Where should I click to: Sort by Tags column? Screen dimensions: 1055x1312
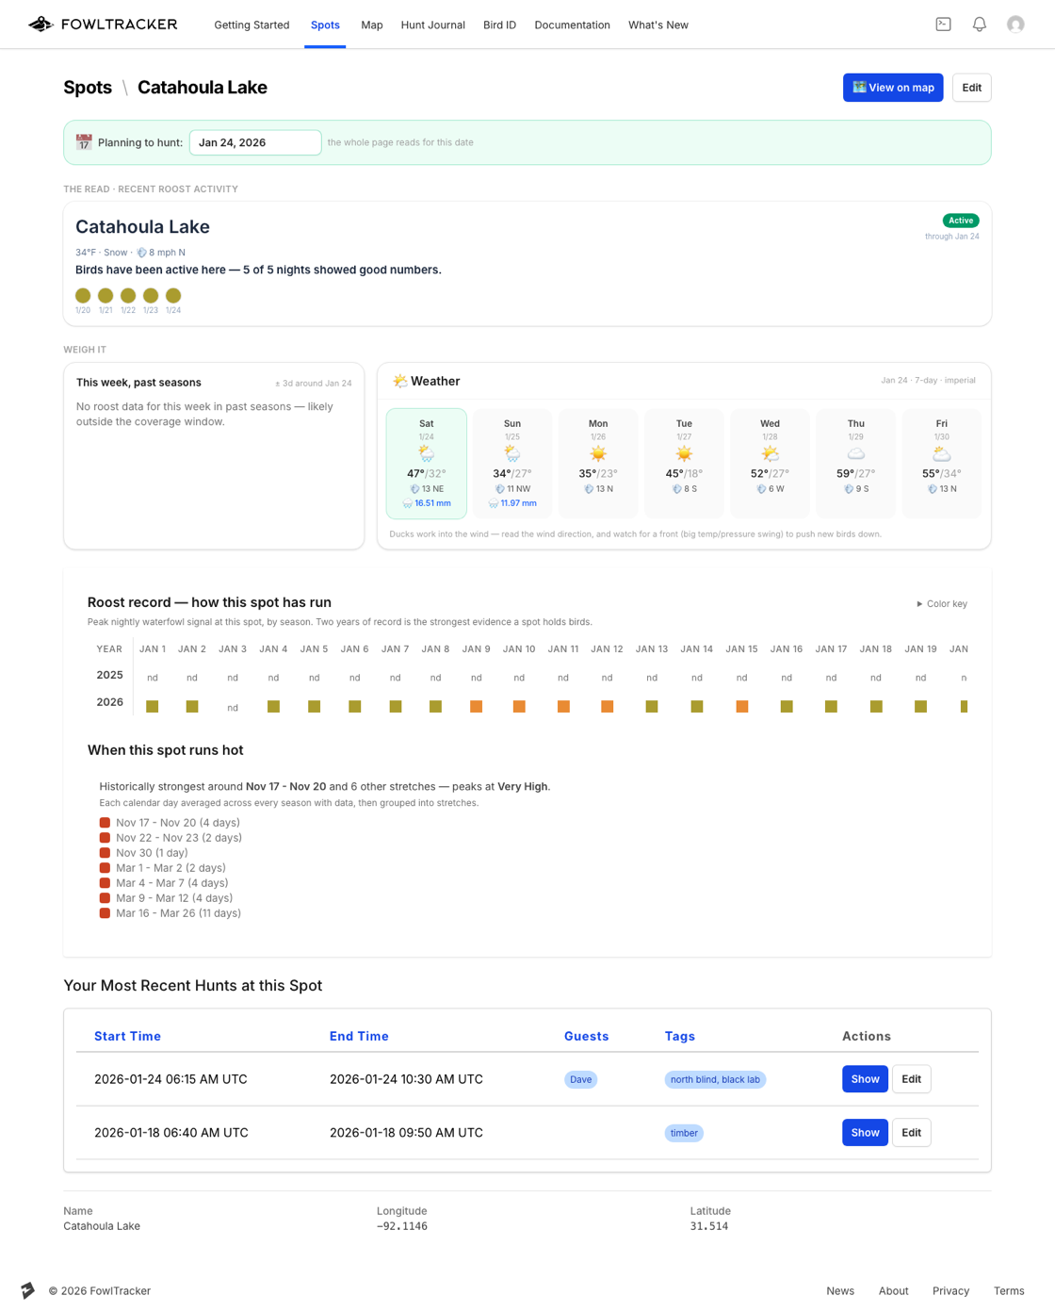[x=679, y=1036]
